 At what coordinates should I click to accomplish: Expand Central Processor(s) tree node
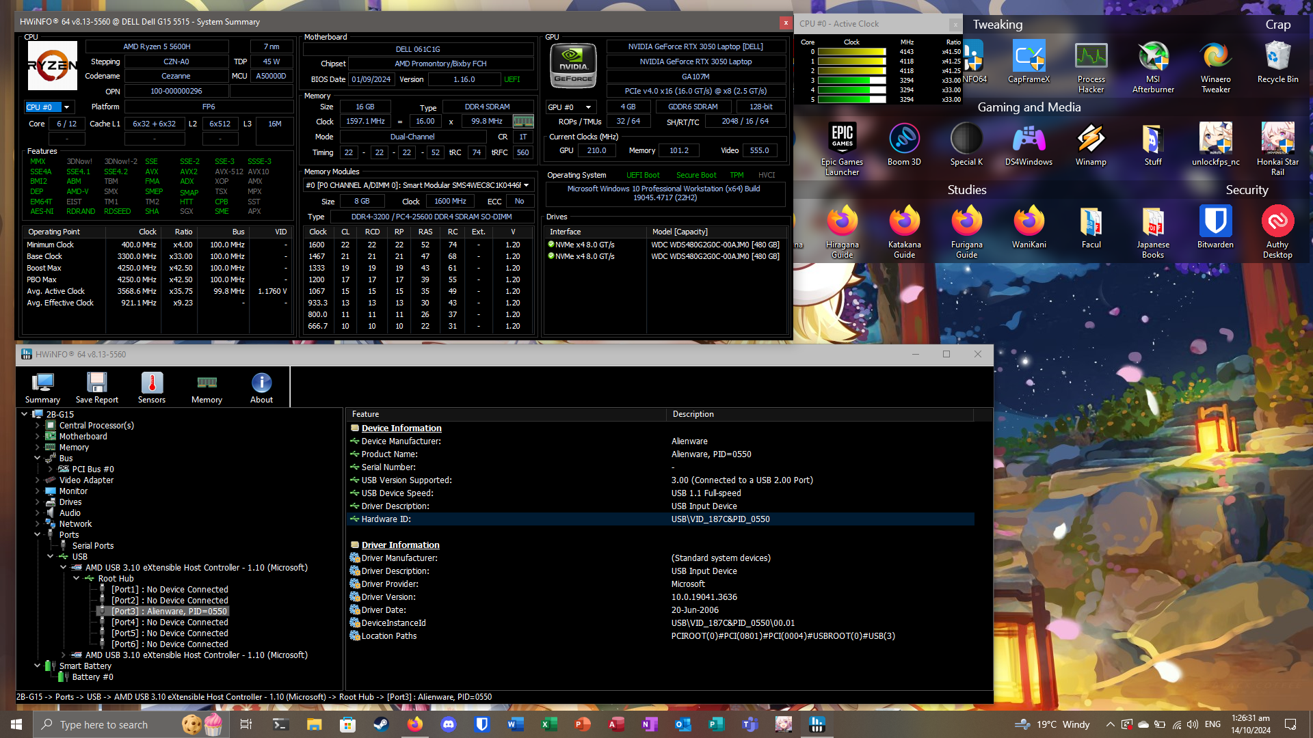tap(38, 425)
